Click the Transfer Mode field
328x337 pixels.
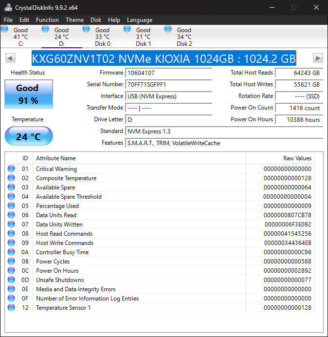click(168, 108)
